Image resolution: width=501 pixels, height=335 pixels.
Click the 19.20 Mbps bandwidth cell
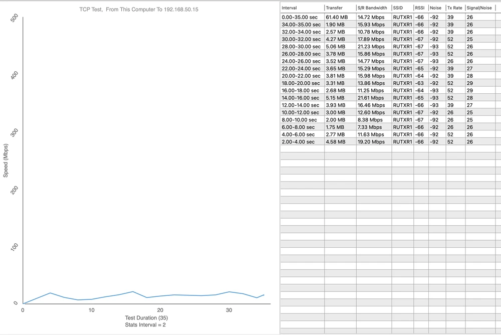pos(371,142)
